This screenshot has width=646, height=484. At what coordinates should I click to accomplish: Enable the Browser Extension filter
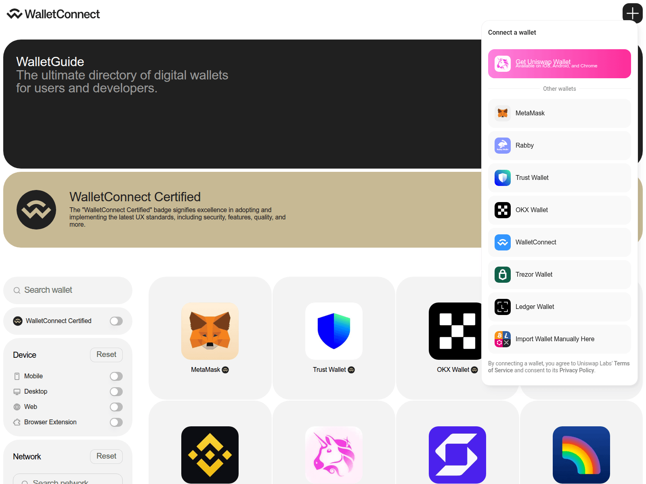(116, 422)
